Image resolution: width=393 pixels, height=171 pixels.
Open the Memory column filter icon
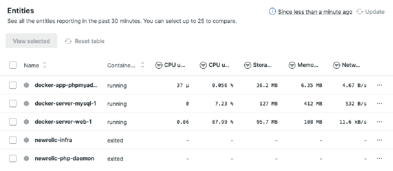[x=292, y=66]
